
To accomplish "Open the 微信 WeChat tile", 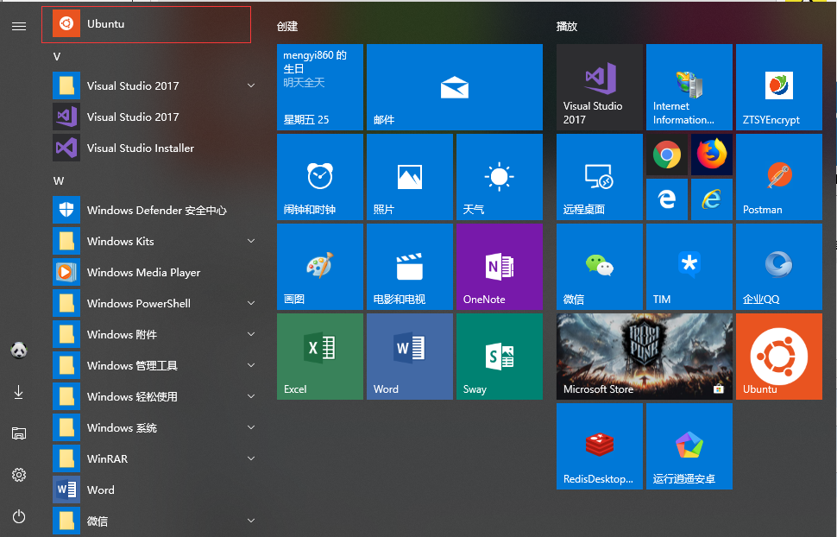I will [600, 267].
